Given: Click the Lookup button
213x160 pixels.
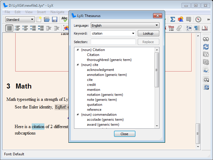Looking at the screenshot, I should (148, 33).
